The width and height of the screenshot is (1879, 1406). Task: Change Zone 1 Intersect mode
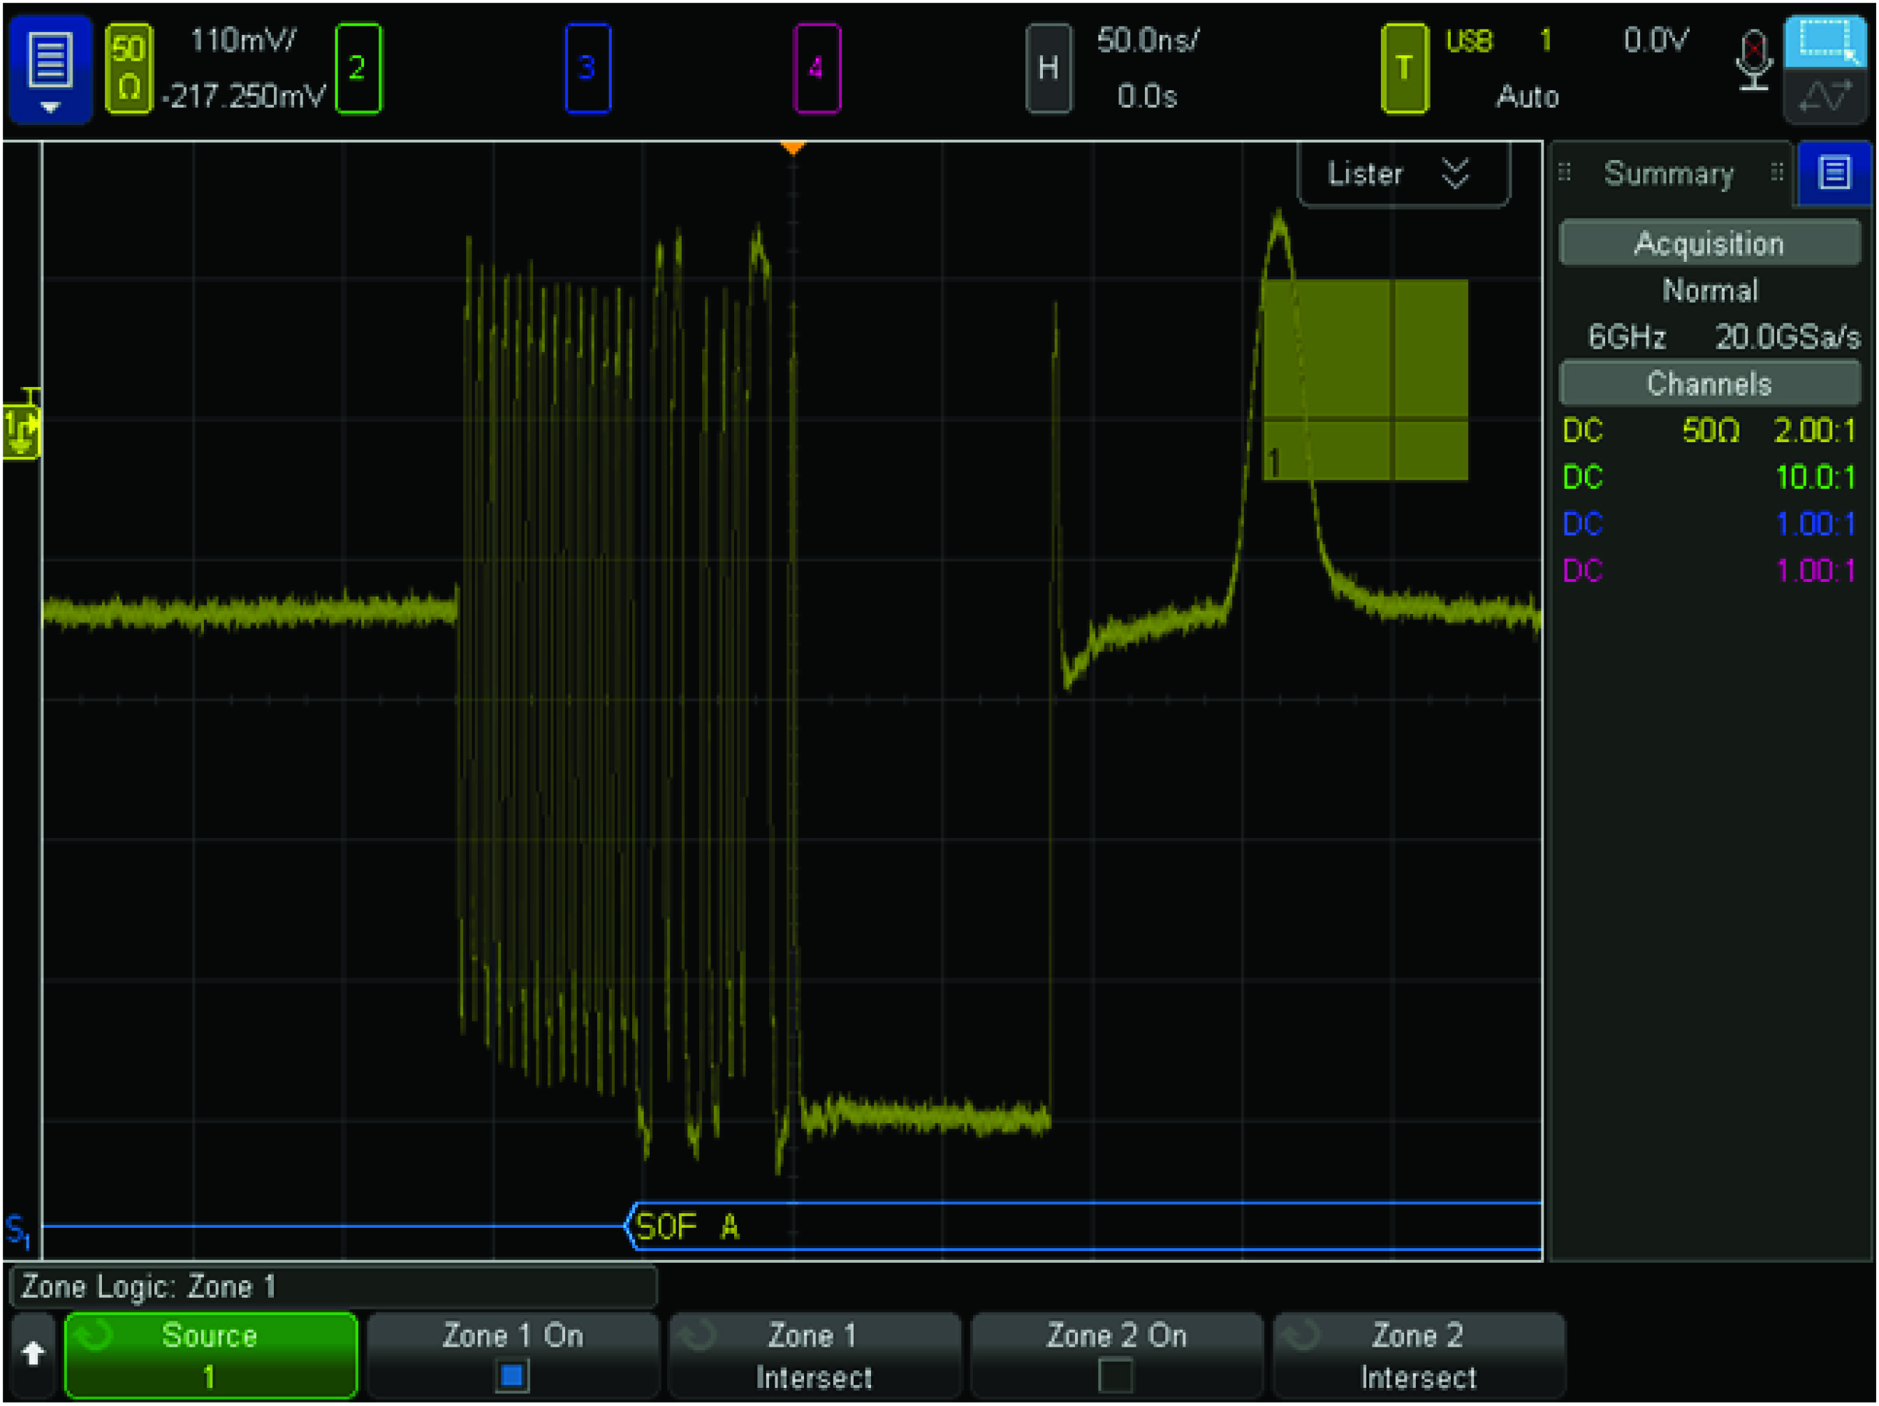point(814,1356)
